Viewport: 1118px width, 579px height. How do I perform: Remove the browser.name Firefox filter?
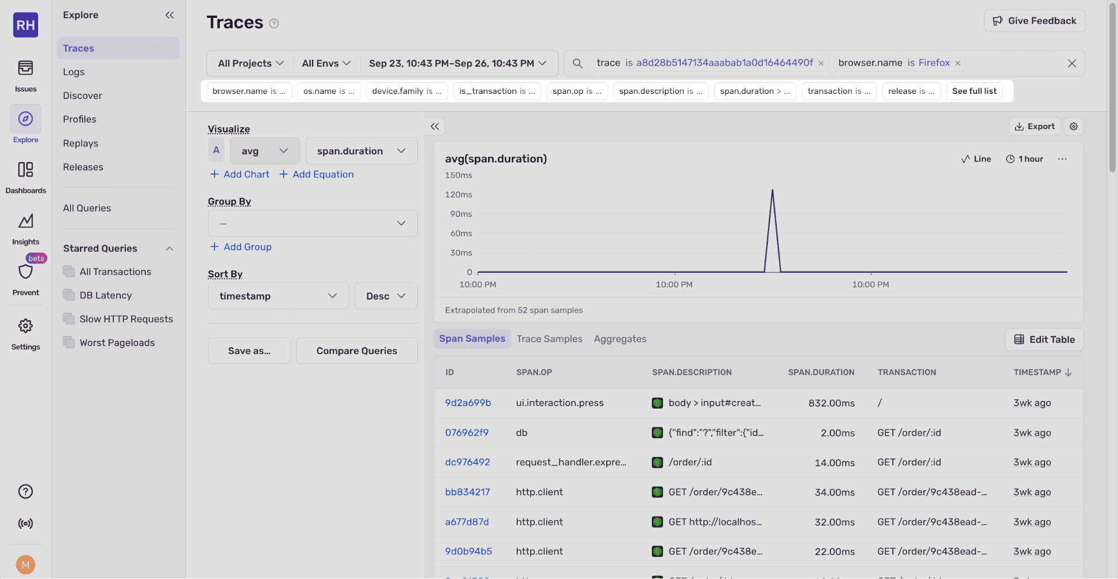957,63
